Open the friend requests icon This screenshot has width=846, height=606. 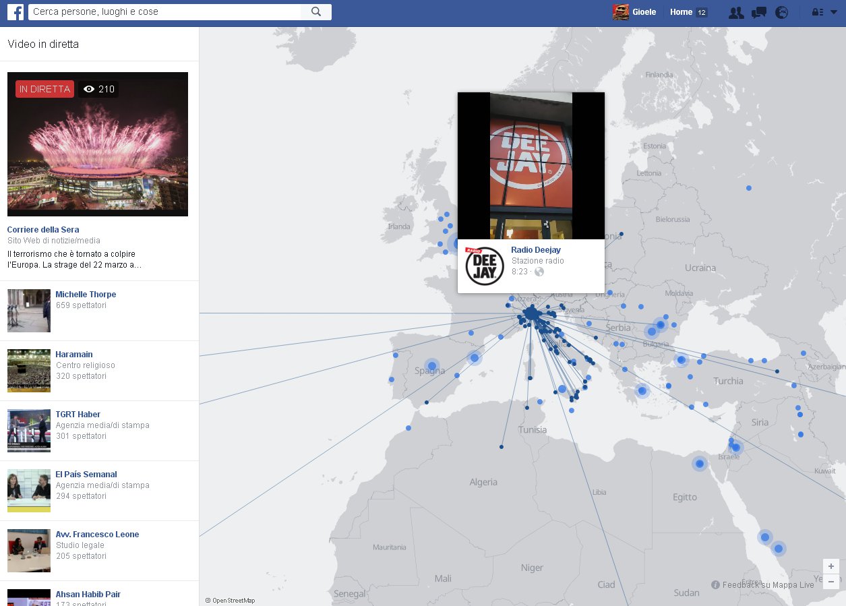pyautogui.click(x=736, y=12)
